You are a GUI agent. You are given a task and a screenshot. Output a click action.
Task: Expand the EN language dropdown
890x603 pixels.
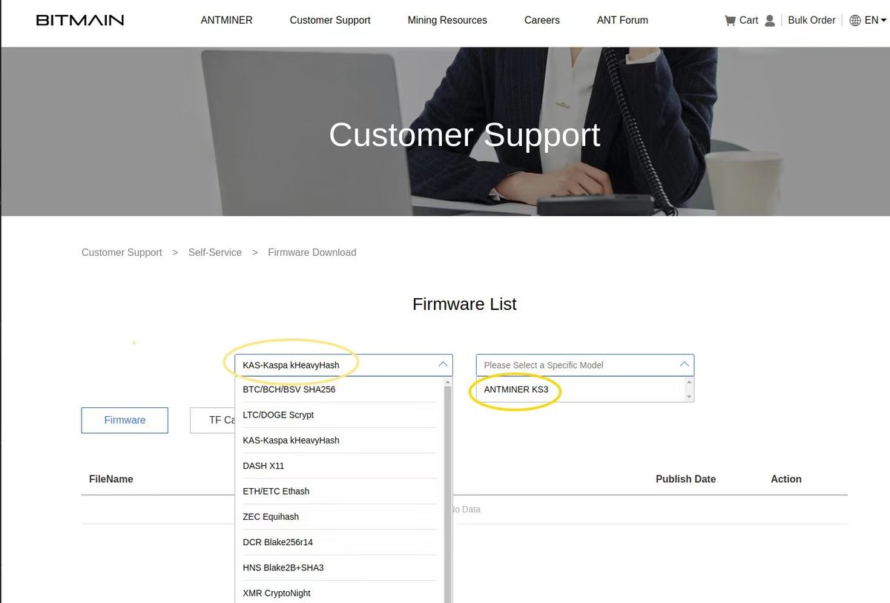[x=875, y=21]
